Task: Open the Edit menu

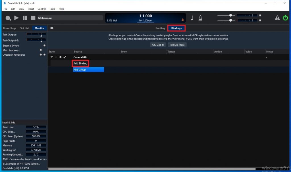Action: pos(13,9)
